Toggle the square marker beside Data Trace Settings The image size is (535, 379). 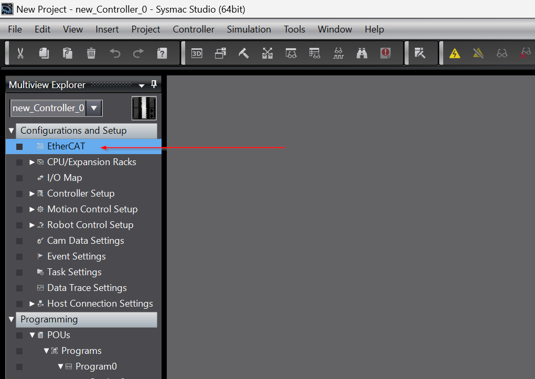[19, 288]
